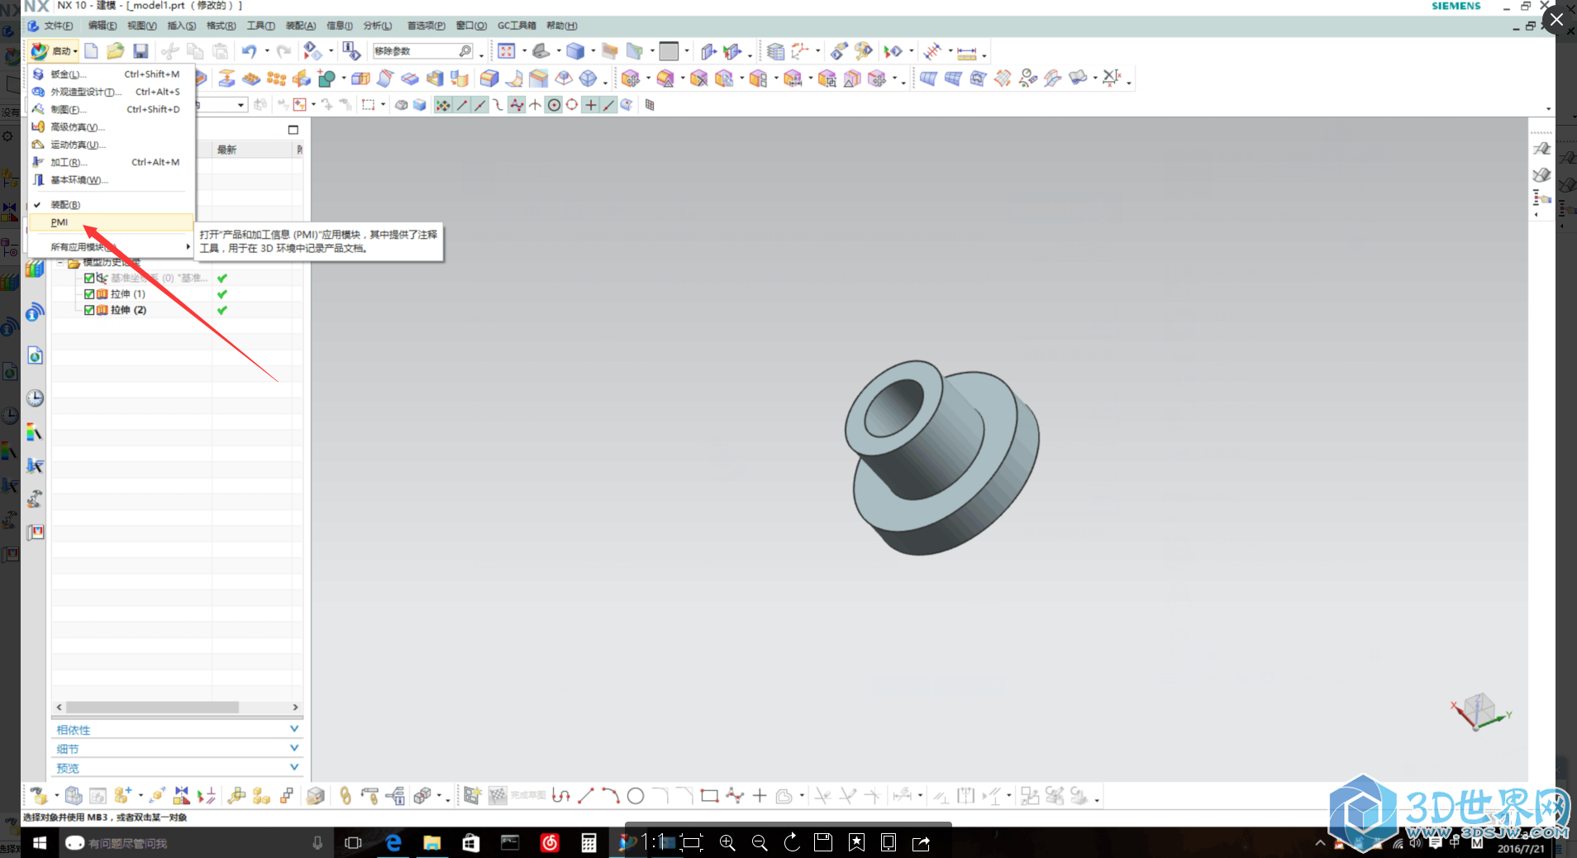Click the Open folder icon
Image resolution: width=1577 pixels, height=858 pixels.
pos(116,51)
